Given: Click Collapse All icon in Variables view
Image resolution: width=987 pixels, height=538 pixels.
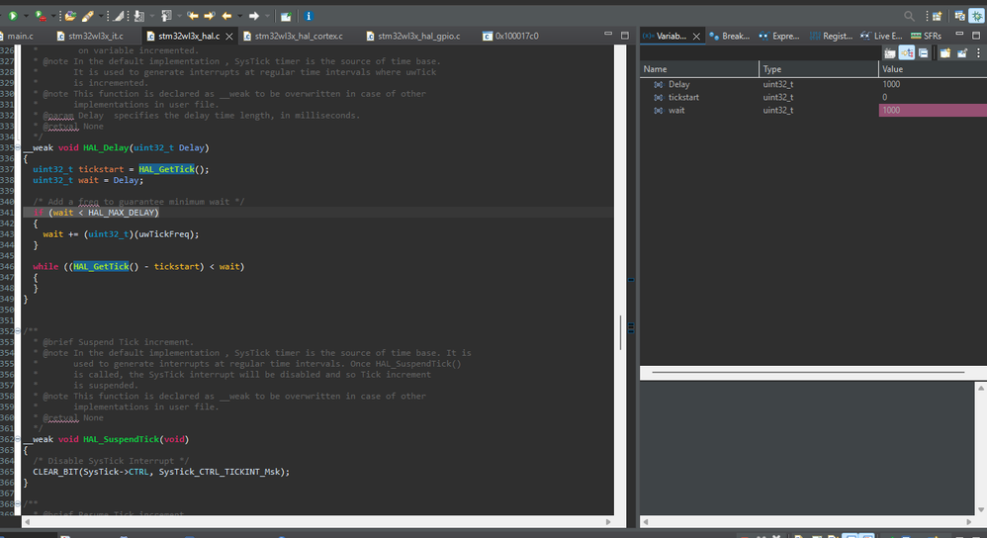Looking at the screenshot, I should (922, 52).
